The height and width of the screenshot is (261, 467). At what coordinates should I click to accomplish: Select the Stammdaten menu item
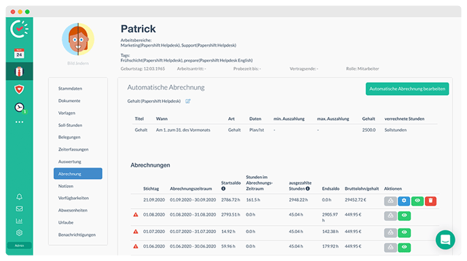(70, 88)
